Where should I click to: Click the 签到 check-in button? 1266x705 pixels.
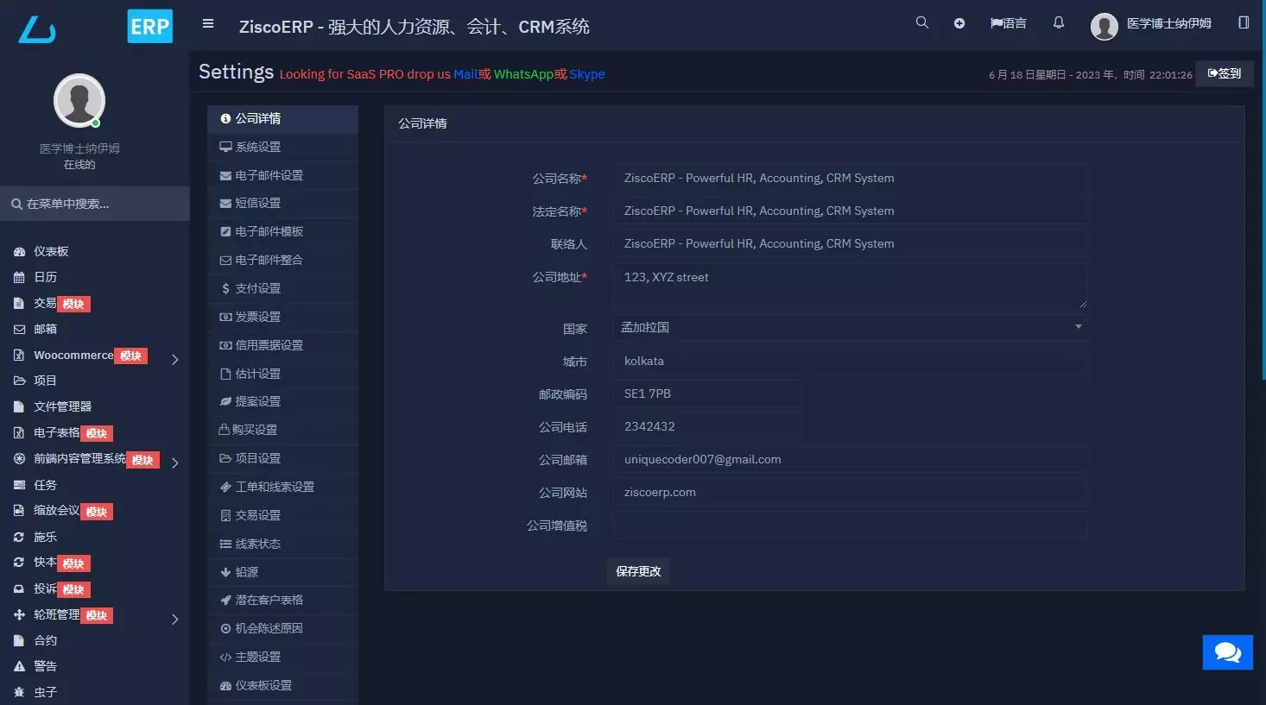pos(1224,73)
